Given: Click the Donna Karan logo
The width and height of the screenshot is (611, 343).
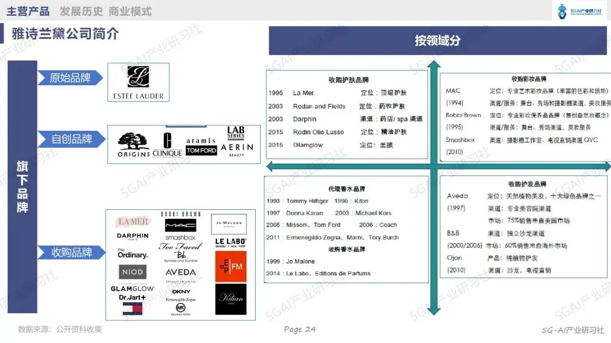Looking at the screenshot, I should [180, 282].
